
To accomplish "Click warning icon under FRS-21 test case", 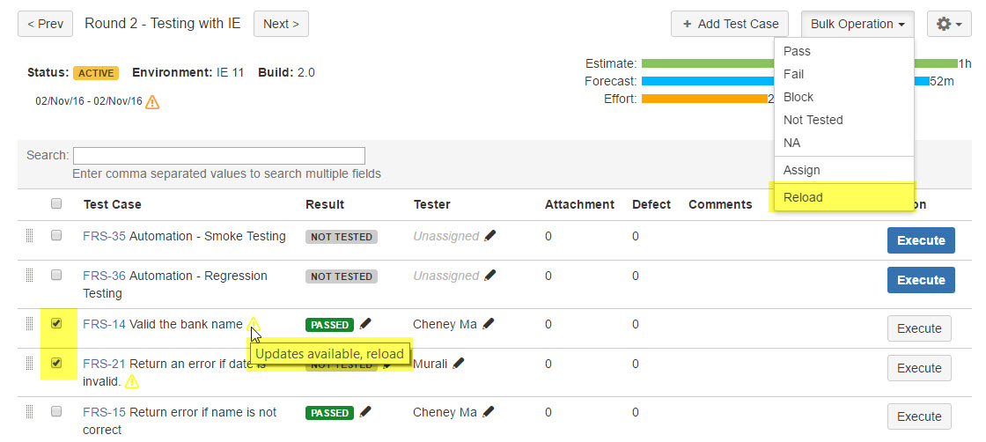I will pyautogui.click(x=132, y=381).
